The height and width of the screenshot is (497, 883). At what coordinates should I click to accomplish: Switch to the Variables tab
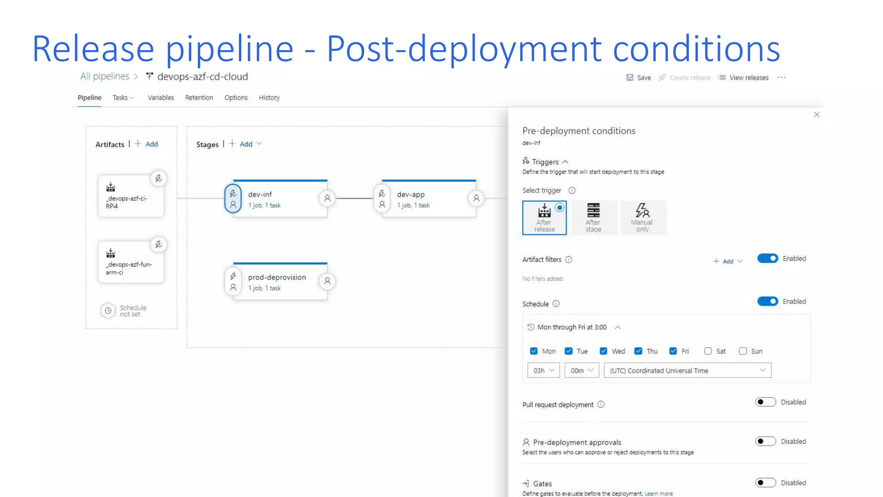pyautogui.click(x=160, y=98)
